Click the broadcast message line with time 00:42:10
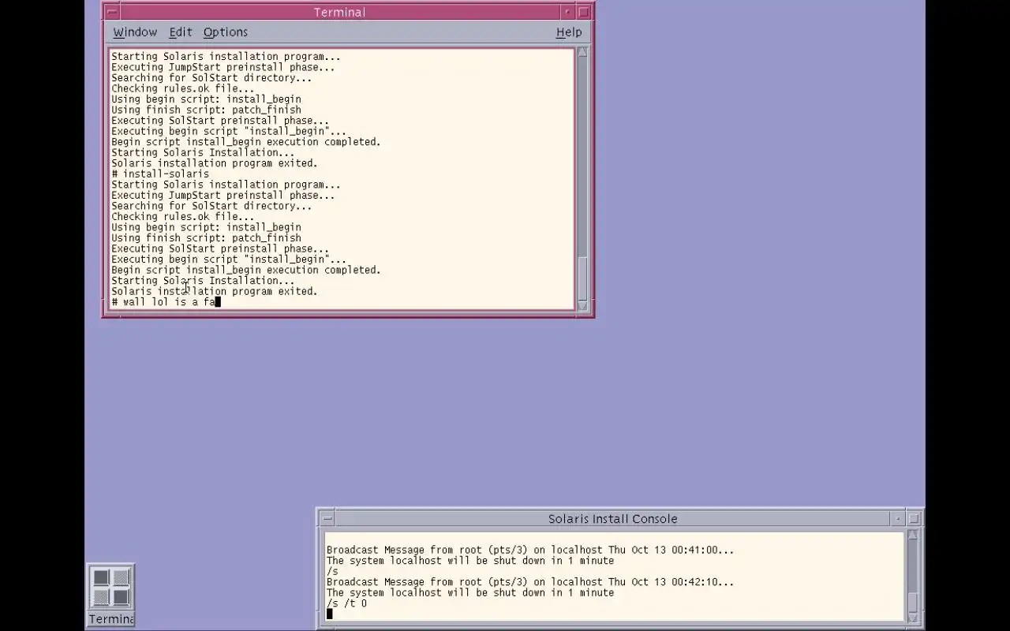The width and height of the screenshot is (1010, 631). 530,582
